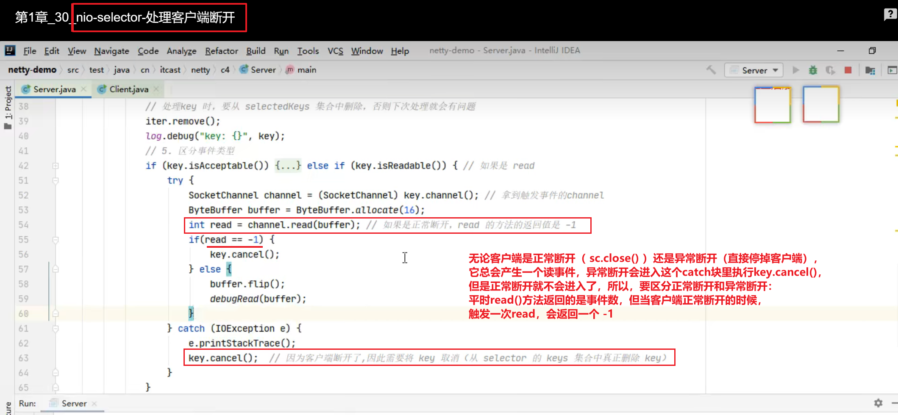The image size is (898, 415).
Task: Open the VCS menu
Action: tap(335, 51)
